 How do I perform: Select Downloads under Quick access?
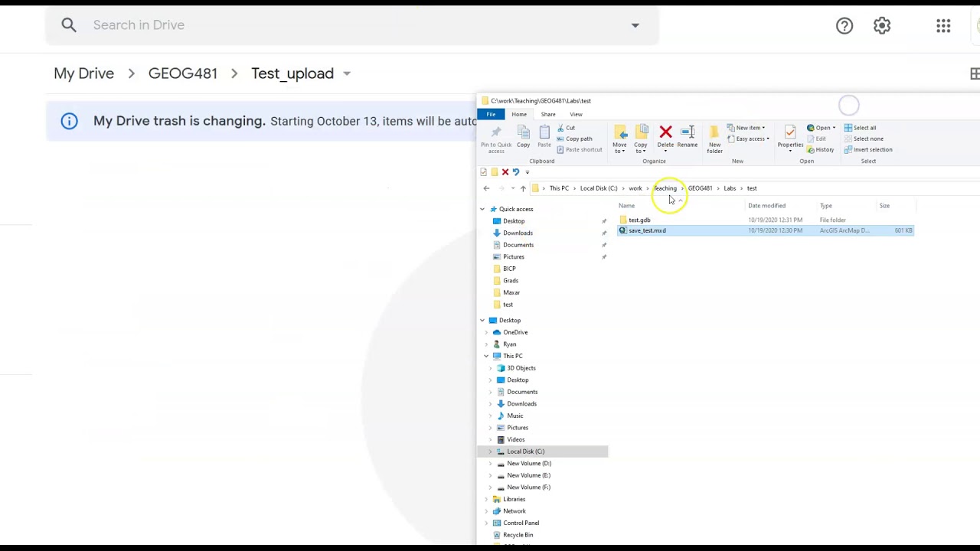coord(518,233)
